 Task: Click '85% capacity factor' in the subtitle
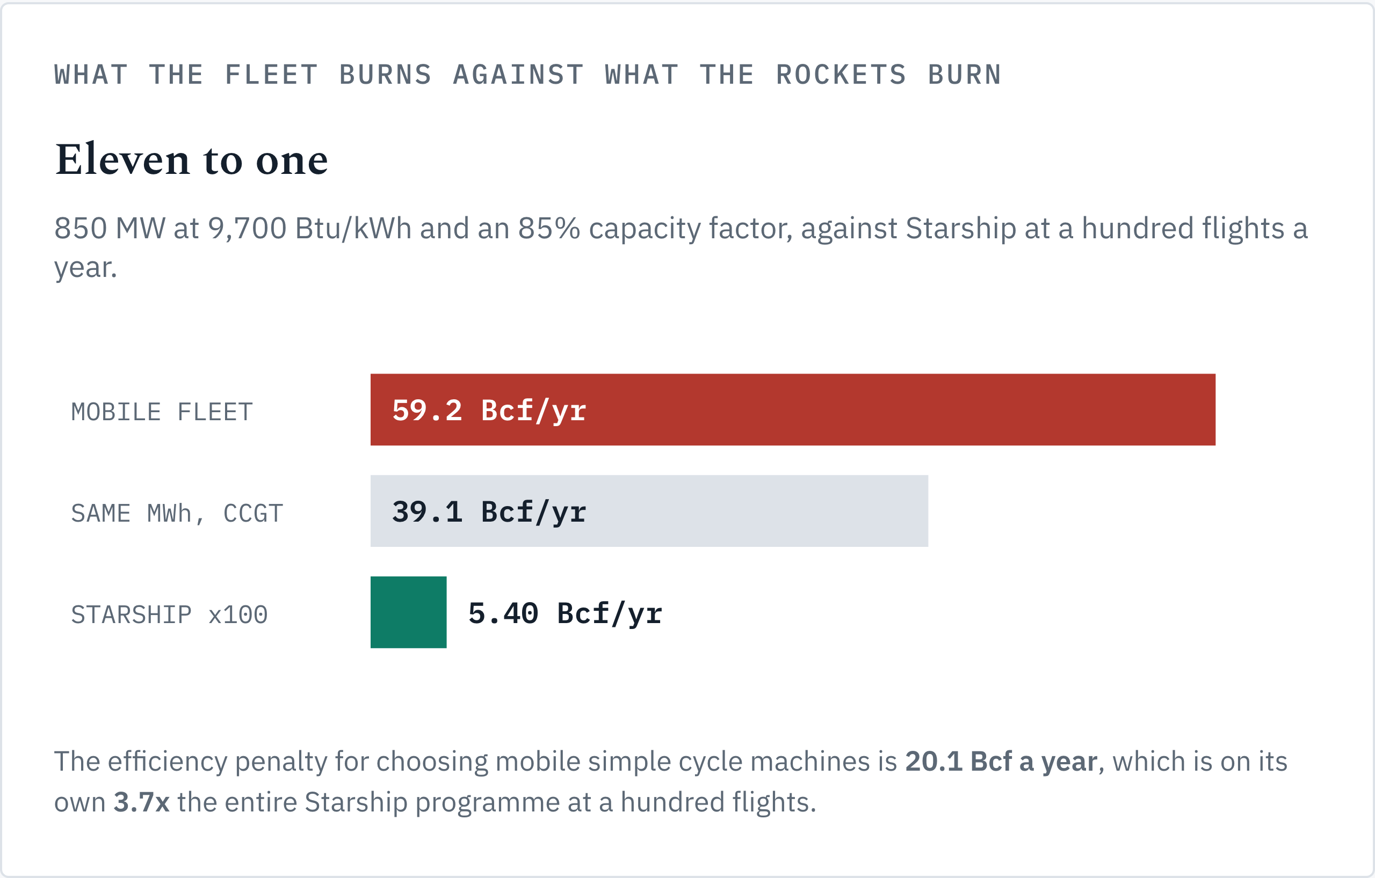click(655, 229)
